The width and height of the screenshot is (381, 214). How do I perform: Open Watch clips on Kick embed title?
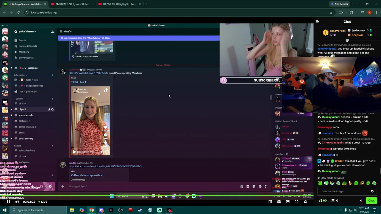(87, 175)
